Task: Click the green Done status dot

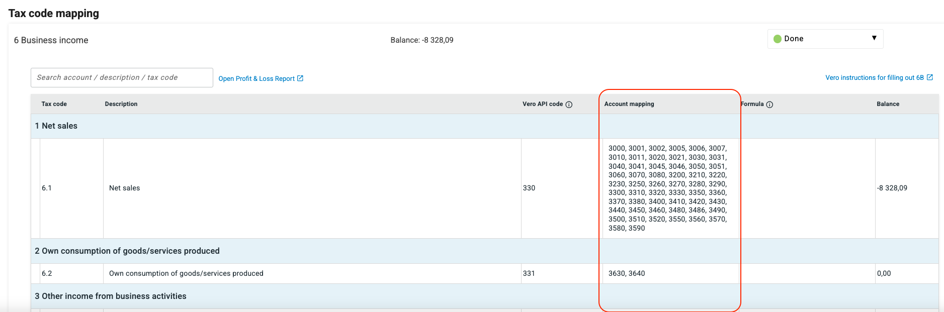Action: 778,39
